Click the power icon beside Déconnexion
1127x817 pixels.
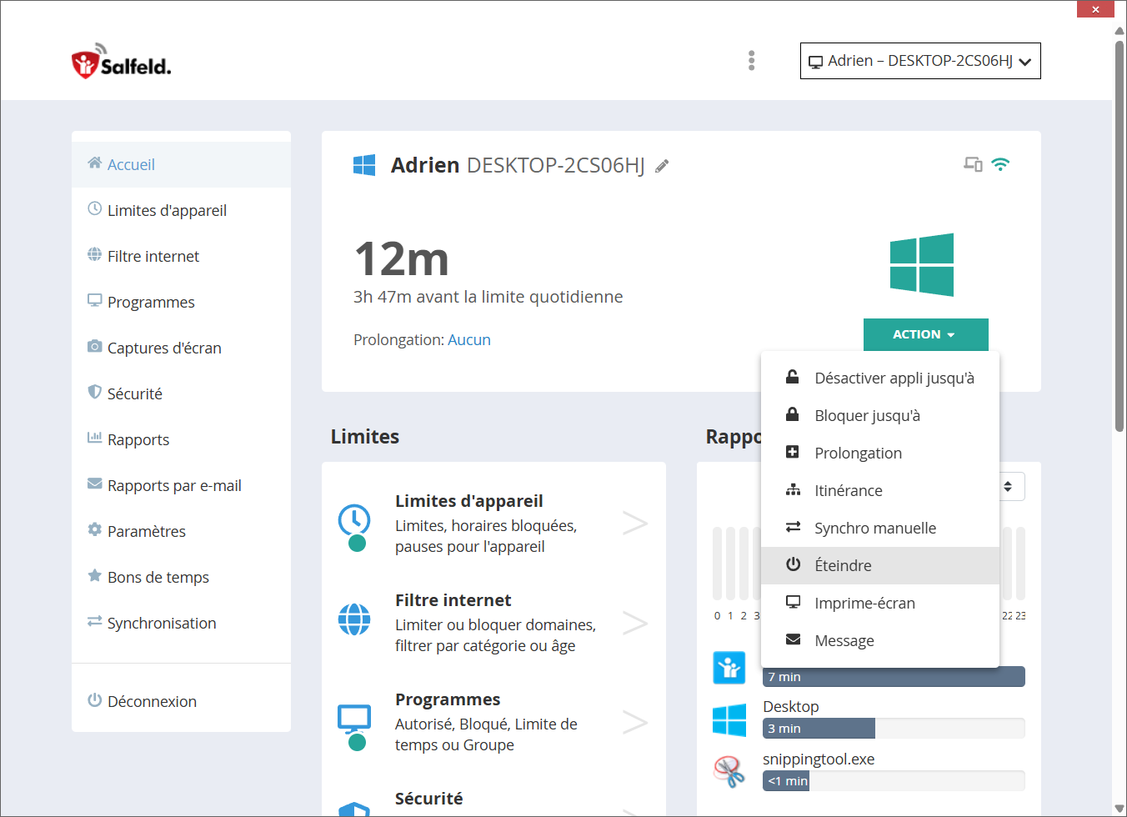(94, 699)
